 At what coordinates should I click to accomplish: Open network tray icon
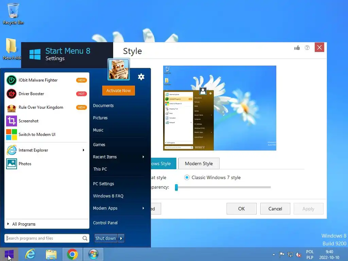tap(290, 254)
